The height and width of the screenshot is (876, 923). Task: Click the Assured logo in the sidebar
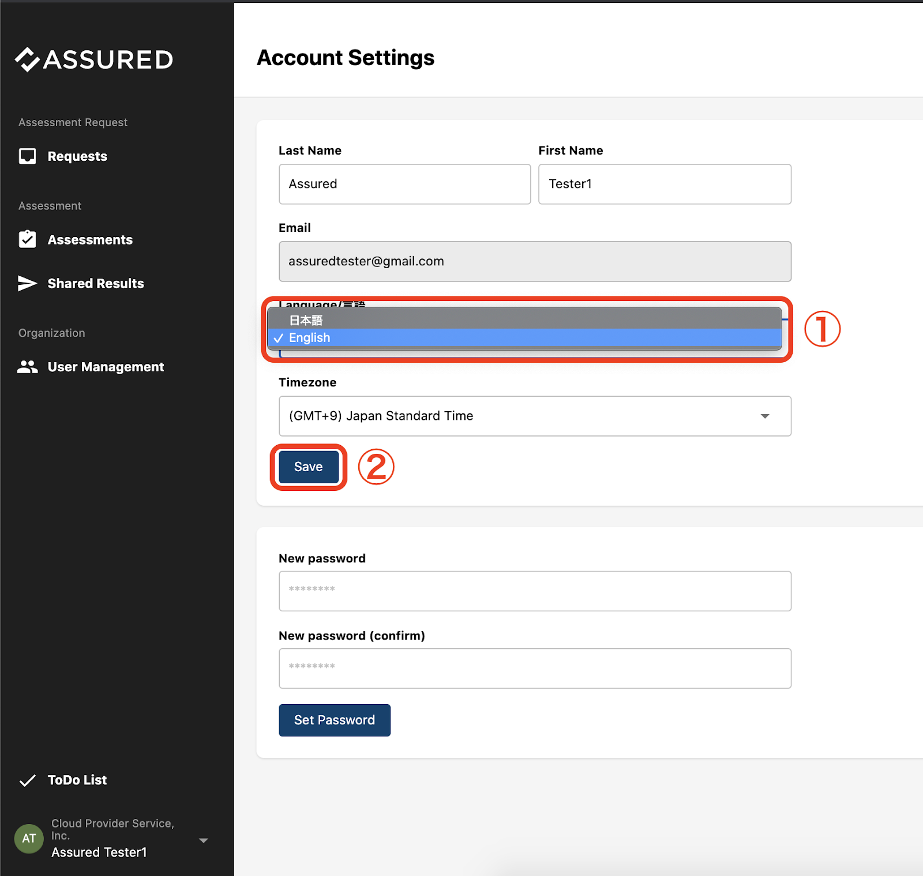(94, 59)
